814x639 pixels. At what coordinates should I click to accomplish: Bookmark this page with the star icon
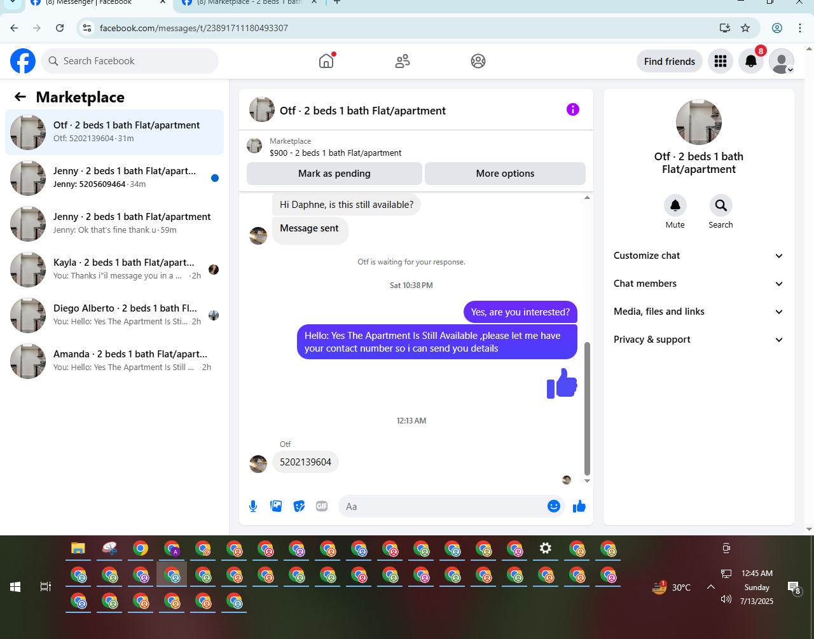745,28
